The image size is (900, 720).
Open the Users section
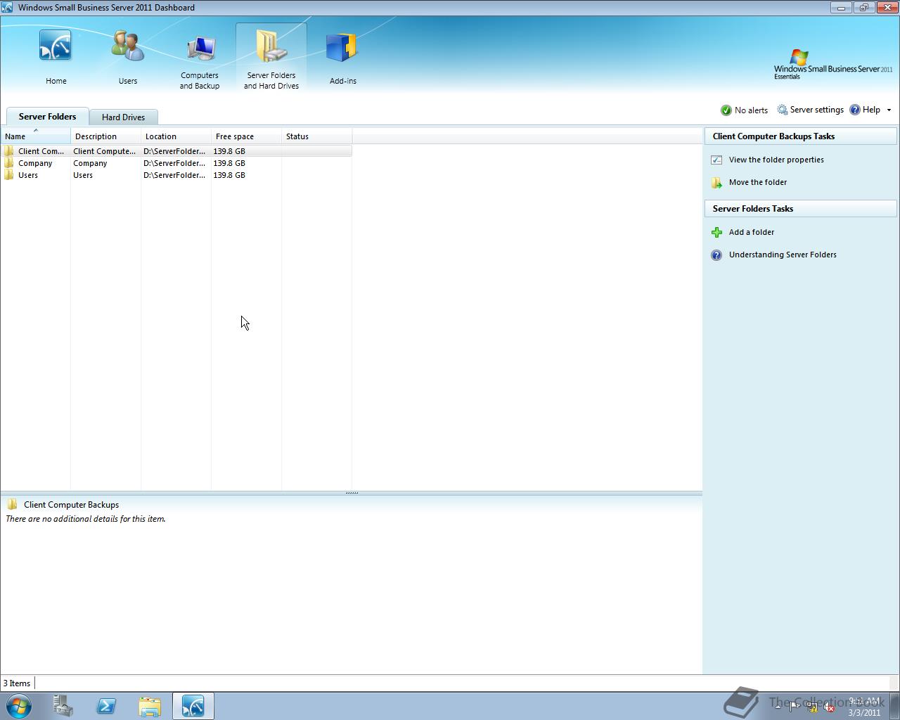point(127,58)
